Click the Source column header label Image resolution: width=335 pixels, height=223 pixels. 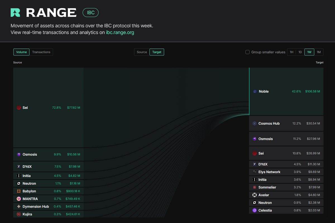[x=18, y=62]
